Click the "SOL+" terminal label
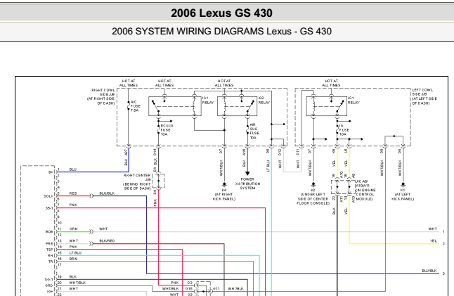 48,196
